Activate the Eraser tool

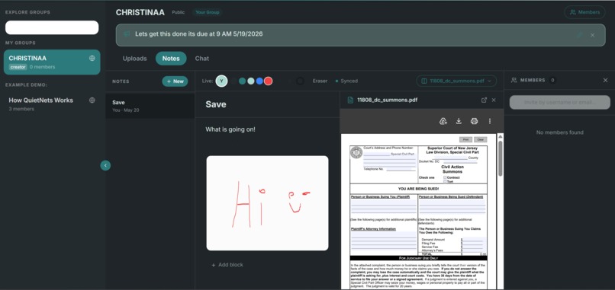[320, 81]
